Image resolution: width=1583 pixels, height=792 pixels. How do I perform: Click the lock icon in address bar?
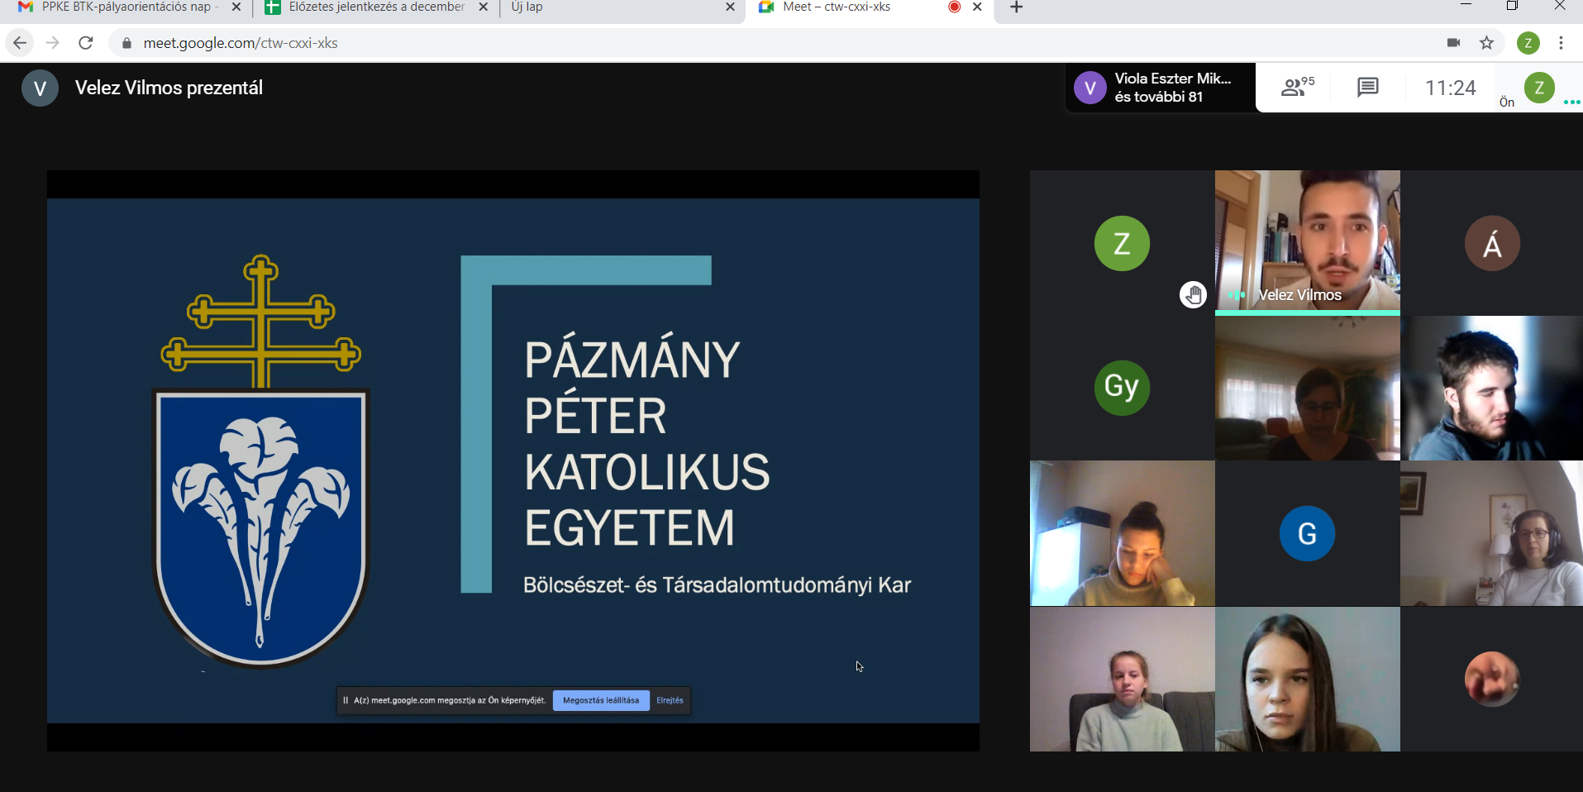126,43
